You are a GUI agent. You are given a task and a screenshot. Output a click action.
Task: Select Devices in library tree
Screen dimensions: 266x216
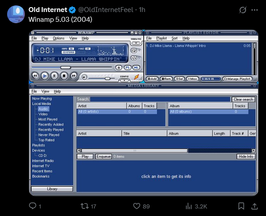pyautogui.click(x=39, y=150)
